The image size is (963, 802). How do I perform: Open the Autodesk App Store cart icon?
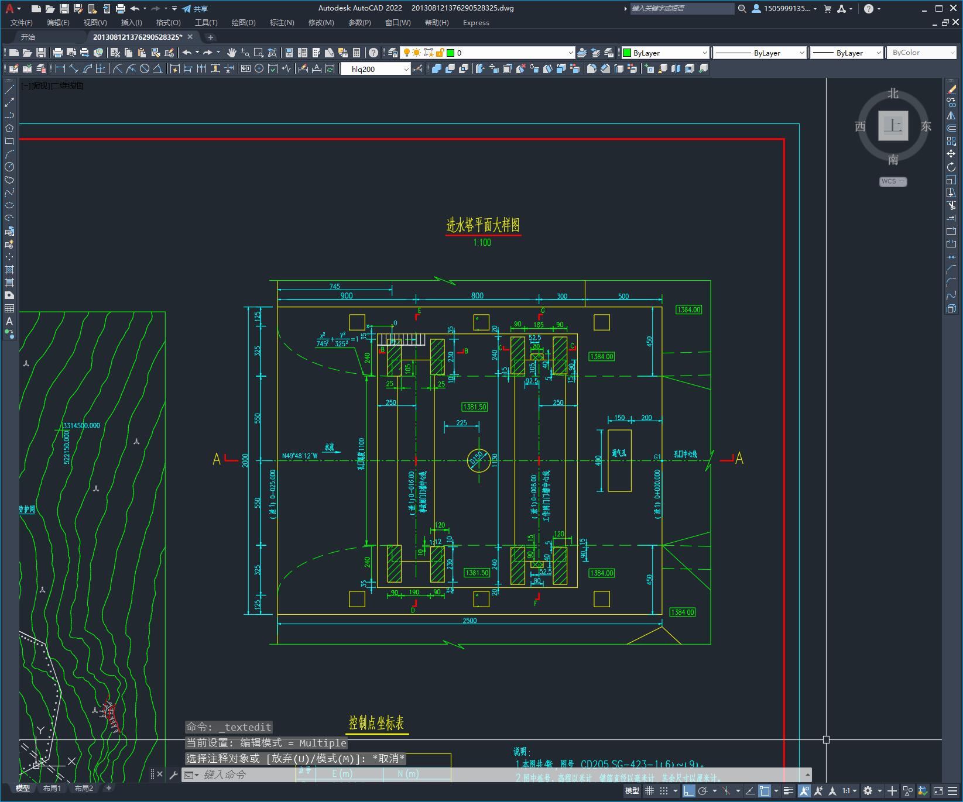click(828, 9)
